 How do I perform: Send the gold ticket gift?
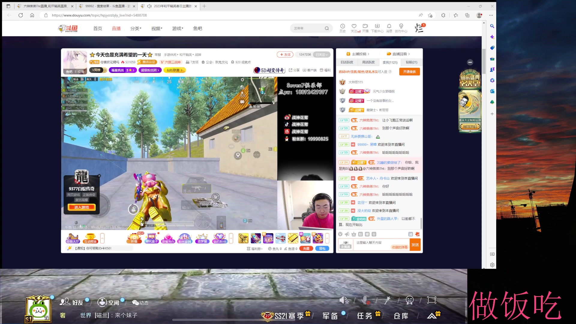[293, 238]
